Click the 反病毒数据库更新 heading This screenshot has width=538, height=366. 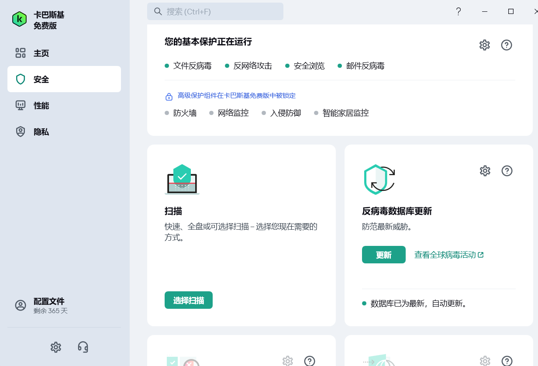(397, 211)
